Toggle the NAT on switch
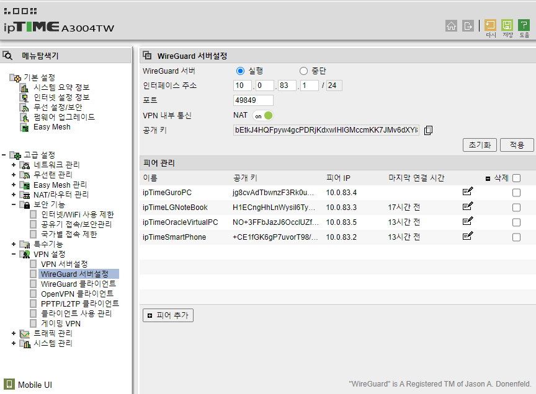The width and height of the screenshot is (536, 394). point(263,116)
